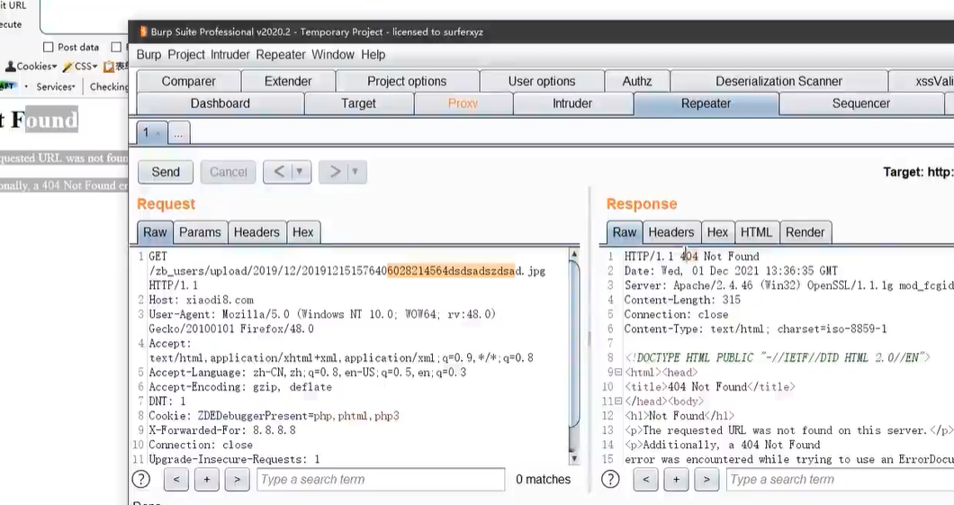Image resolution: width=954 pixels, height=505 pixels.
Task: Select the Response Raw tab
Action: tap(625, 232)
